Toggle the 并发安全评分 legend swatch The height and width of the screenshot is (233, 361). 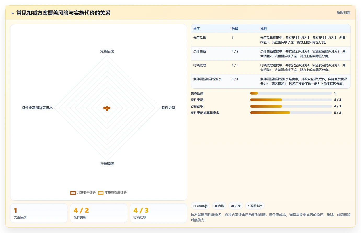click(x=73, y=193)
